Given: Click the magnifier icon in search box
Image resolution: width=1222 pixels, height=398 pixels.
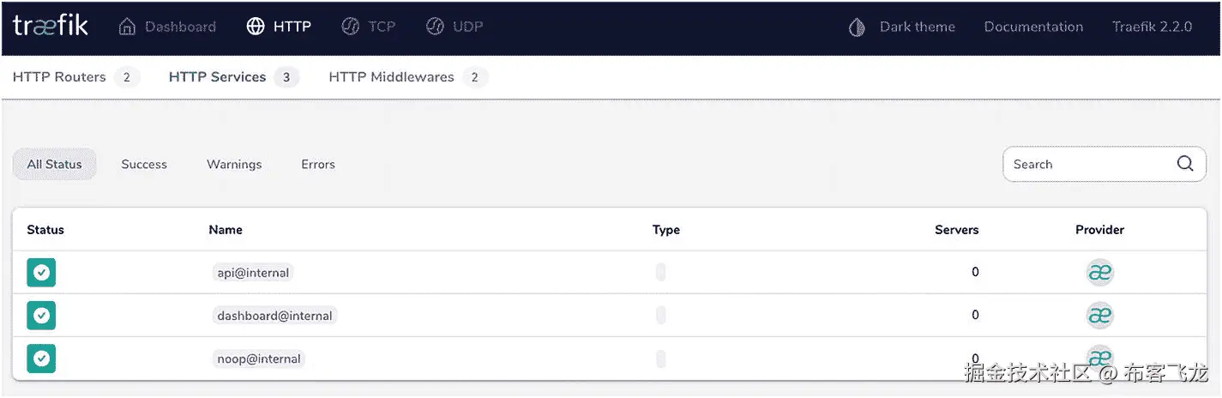Looking at the screenshot, I should tap(1185, 164).
